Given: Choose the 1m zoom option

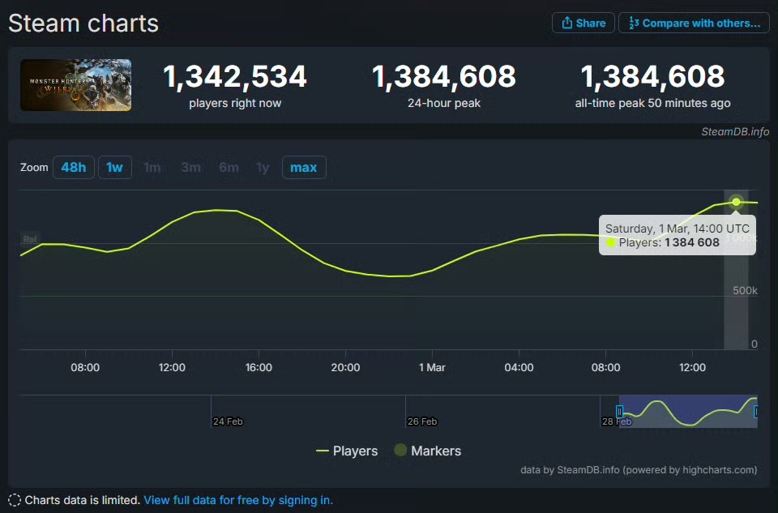Looking at the screenshot, I should point(152,167).
